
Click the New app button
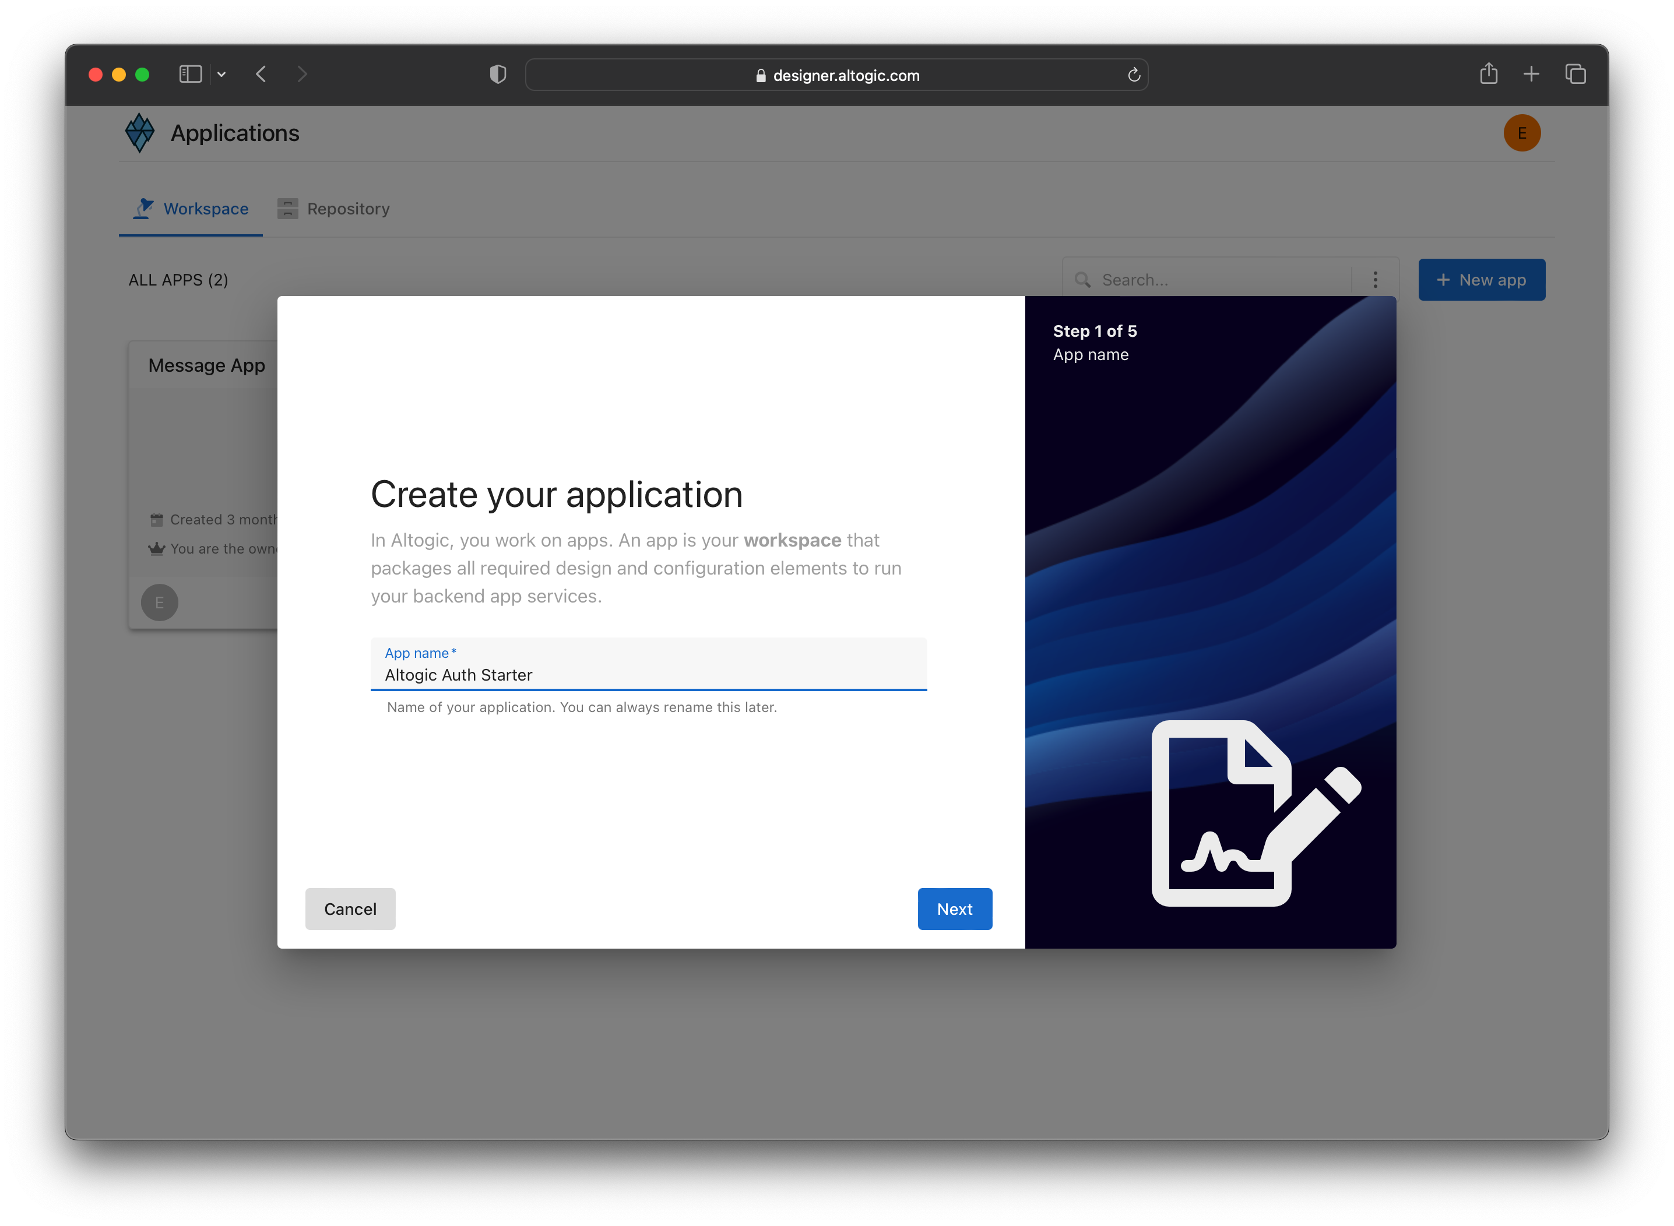pos(1482,278)
